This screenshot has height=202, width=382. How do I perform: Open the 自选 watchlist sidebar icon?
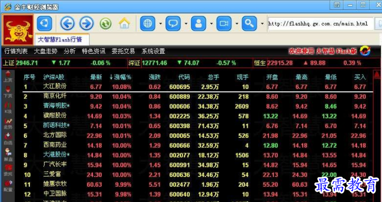pos(8,139)
